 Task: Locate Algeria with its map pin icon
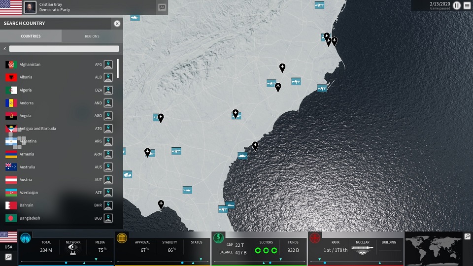coord(108,90)
